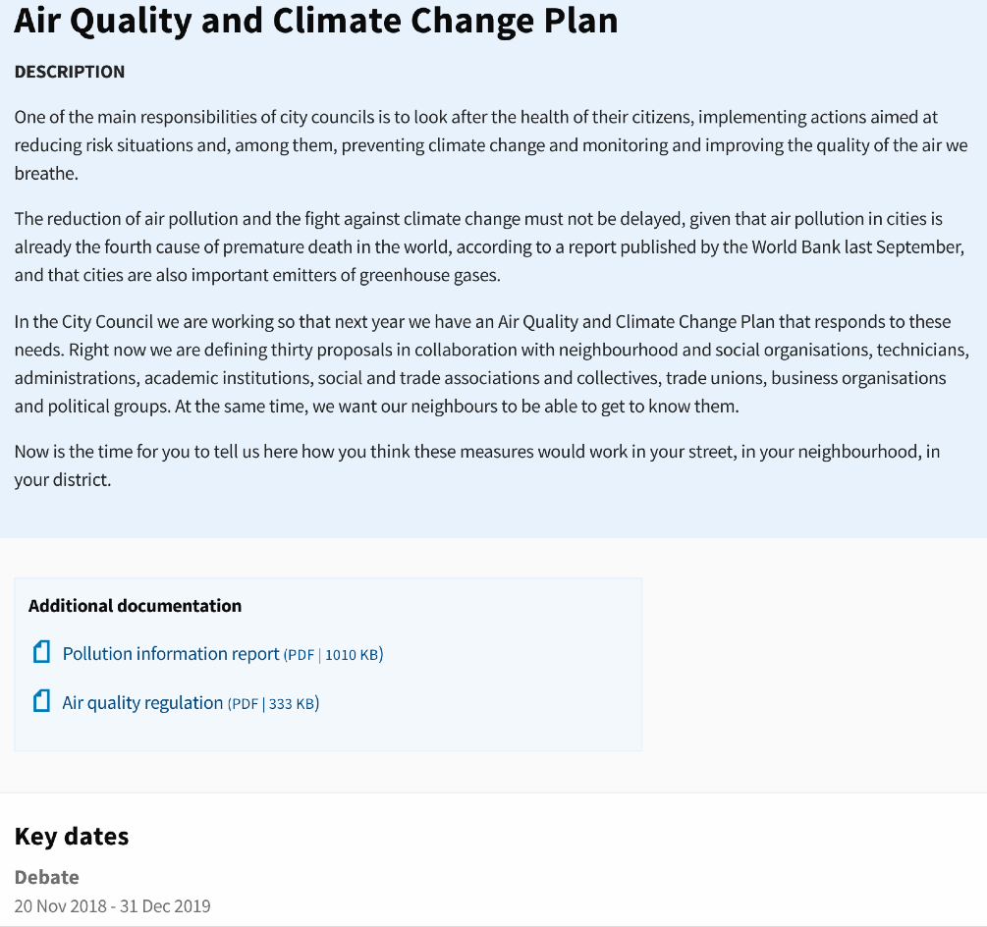The height and width of the screenshot is (927, 987).
Task: Click the paragraph starting 'In the City Council'
Action: coord(492,363)
